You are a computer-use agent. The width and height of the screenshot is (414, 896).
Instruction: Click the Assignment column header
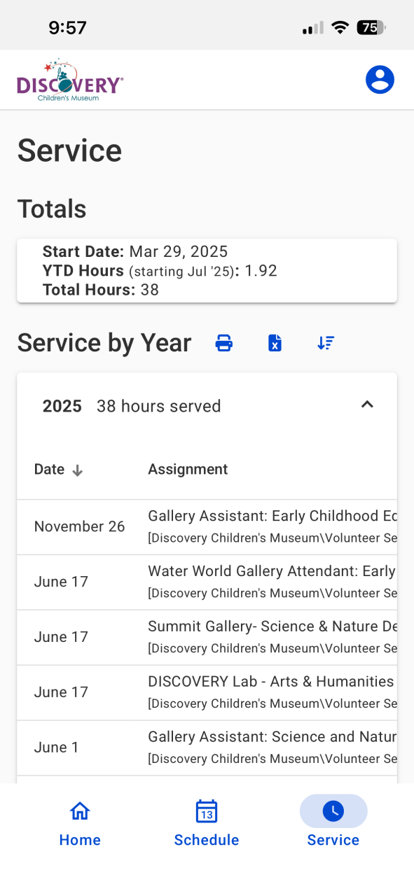pos(188,469)
